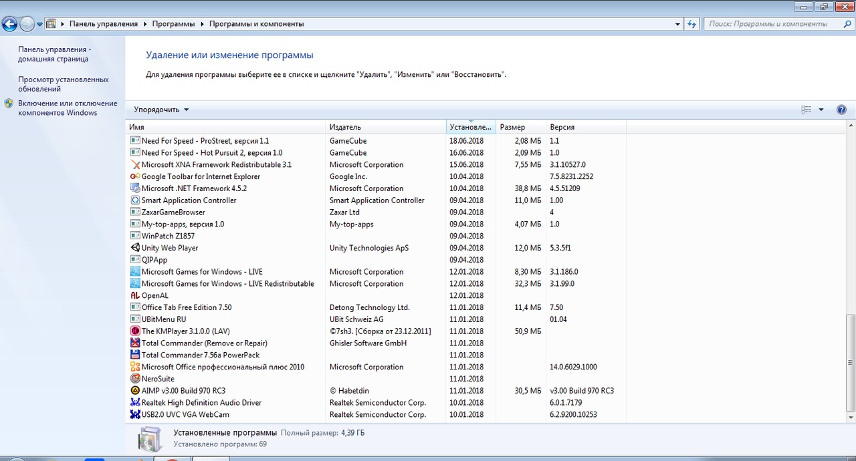
Task: Click the AIMP v3.00 icon
Action: (135, 391)
